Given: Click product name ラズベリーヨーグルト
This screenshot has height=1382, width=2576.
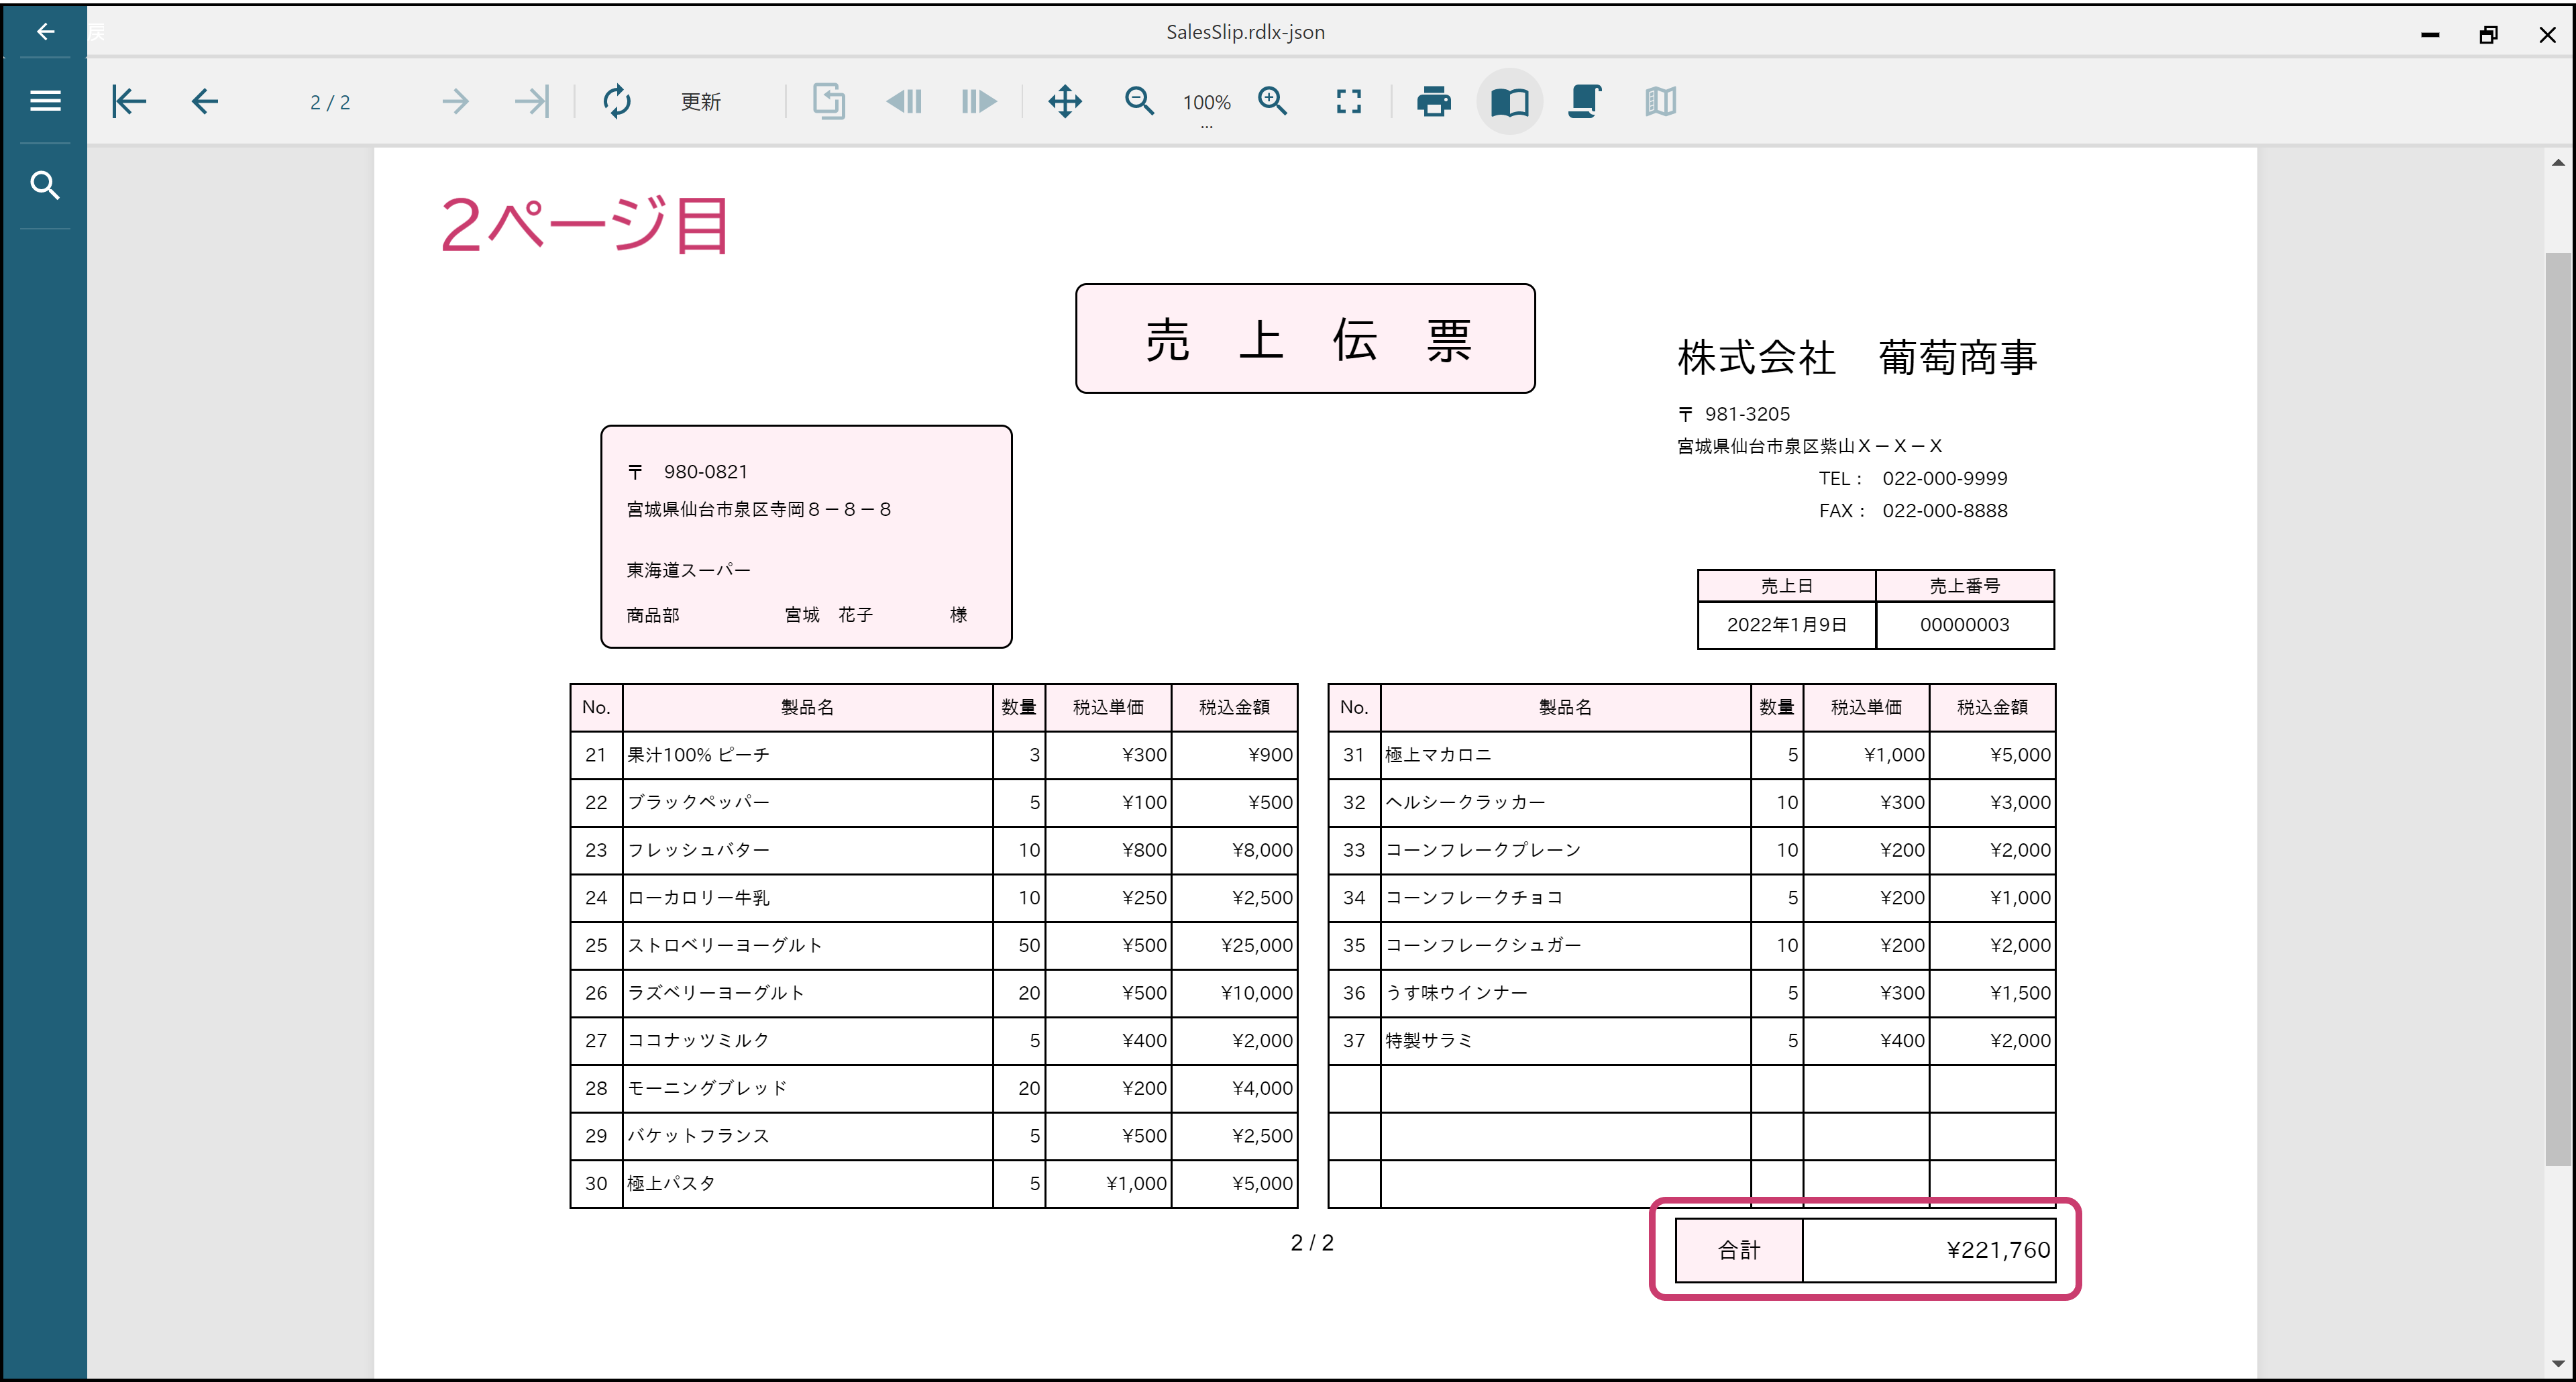Looking at the screenshot, I should click(x=716, y=993).
